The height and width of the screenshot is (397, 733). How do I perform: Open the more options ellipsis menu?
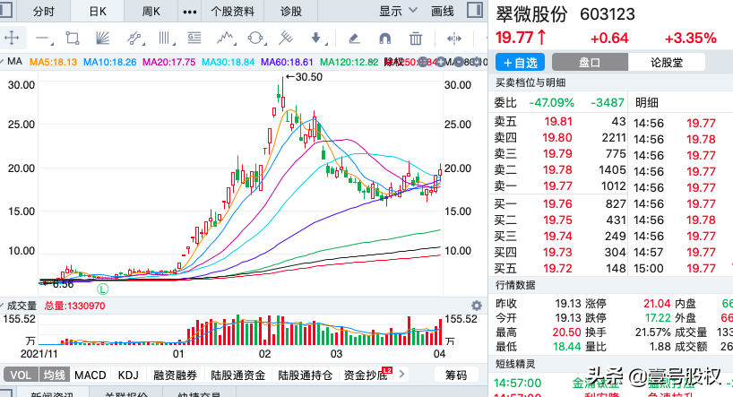click(189, 12)
